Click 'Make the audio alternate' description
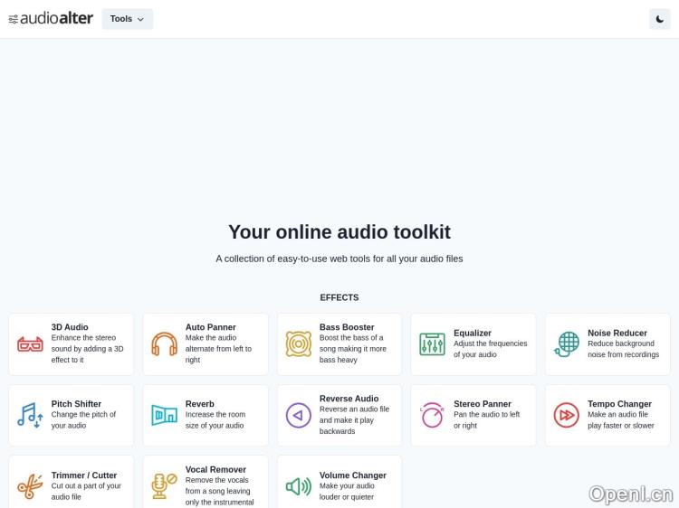The image size is (679, 508). point(218,349)
